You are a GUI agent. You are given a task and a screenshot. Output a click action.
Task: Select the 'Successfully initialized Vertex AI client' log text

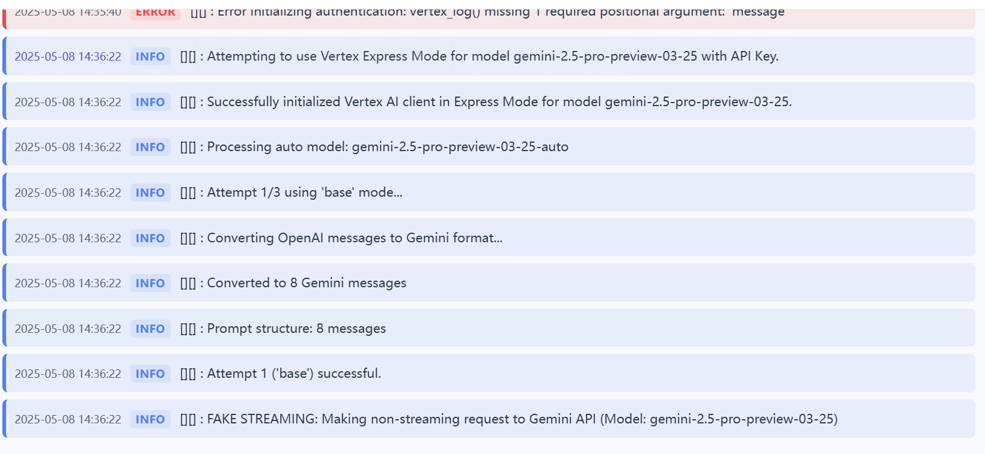[486, 102]
